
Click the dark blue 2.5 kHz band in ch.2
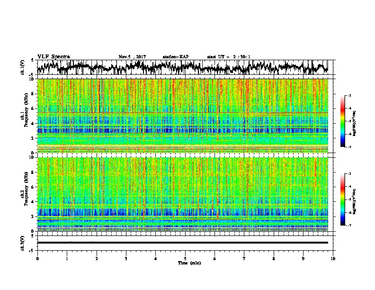pyautogui.click(x=183, y=212)
